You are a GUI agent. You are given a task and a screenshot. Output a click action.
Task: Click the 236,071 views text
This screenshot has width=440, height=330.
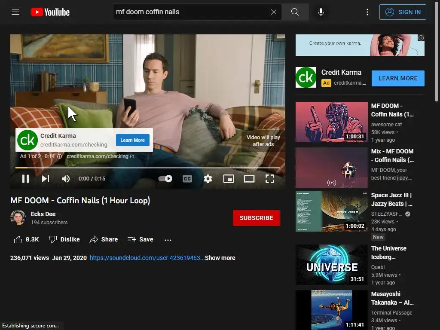point(30,258)
